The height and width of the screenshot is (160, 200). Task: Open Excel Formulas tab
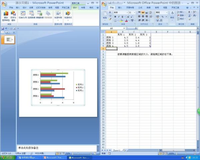(x=140, y=8)
